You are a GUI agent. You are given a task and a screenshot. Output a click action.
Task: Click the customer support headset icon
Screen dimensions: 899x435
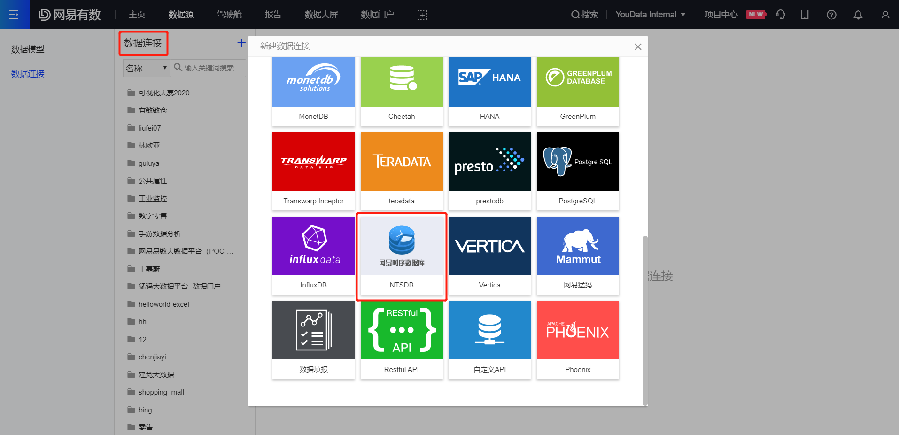pyautogui.click(x=781, y=15)
